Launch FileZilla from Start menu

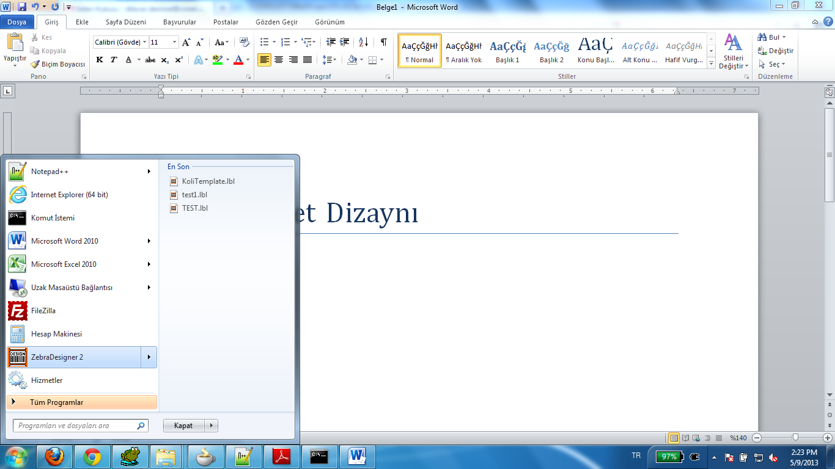[x=81, y=311]
